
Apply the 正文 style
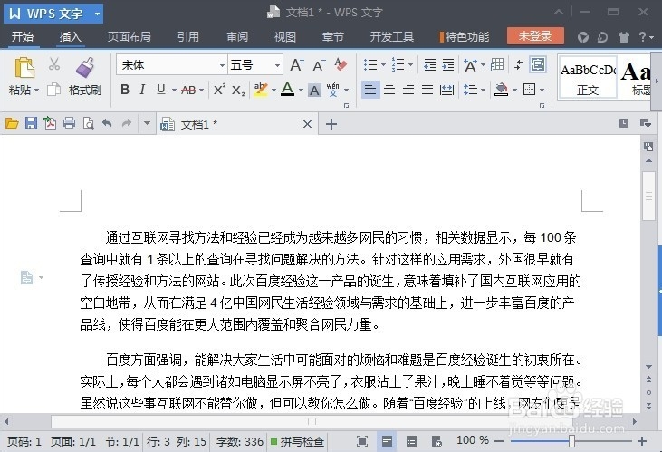click(x=587, y=77)
